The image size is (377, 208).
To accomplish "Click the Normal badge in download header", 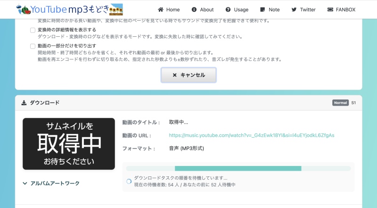I will [x=340, y=103].
